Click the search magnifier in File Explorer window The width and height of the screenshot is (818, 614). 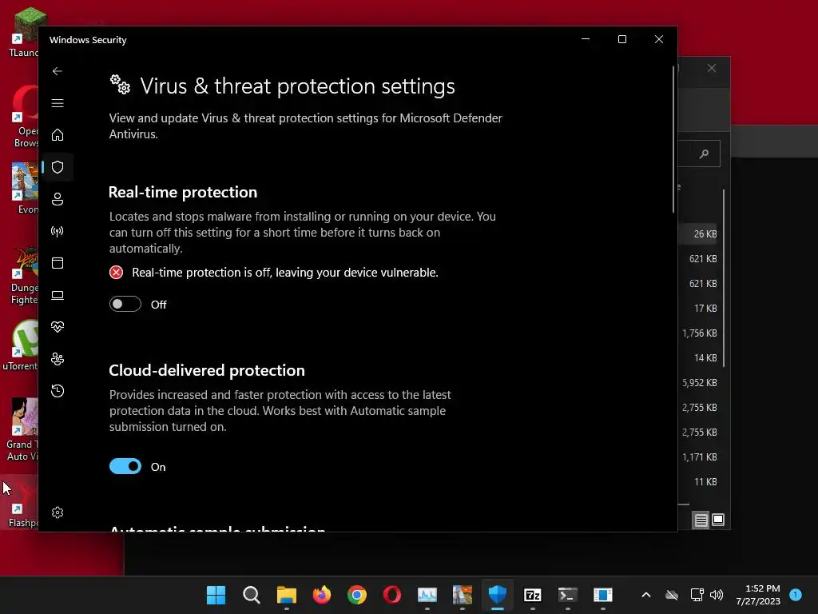pyautogui.click(x=705, y=153)
